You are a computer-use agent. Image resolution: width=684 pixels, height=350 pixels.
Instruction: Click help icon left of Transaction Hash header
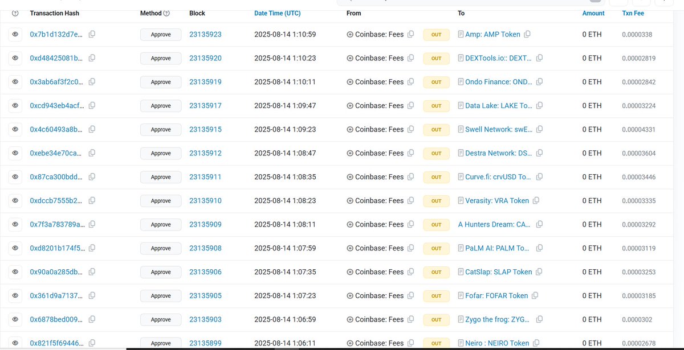tap(15, 13)
